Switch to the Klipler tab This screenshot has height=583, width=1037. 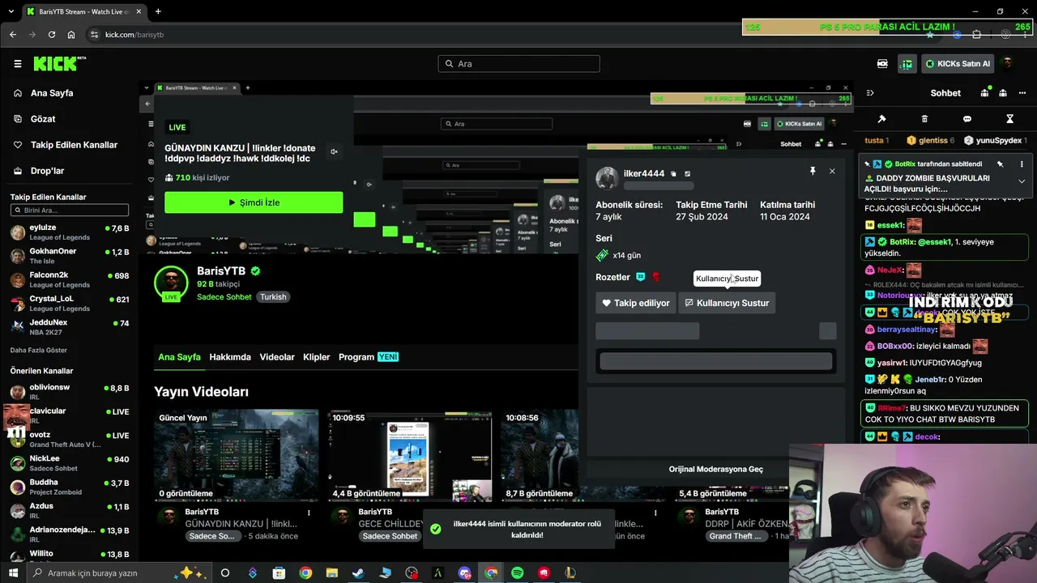click(317, 357)
